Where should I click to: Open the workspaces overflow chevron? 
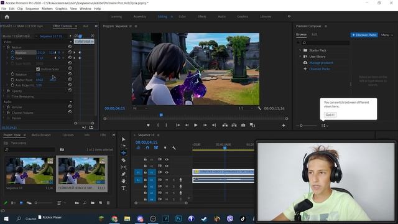click(289, 17)
